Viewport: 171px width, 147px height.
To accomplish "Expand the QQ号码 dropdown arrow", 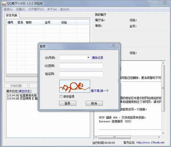I will (88, 57).
